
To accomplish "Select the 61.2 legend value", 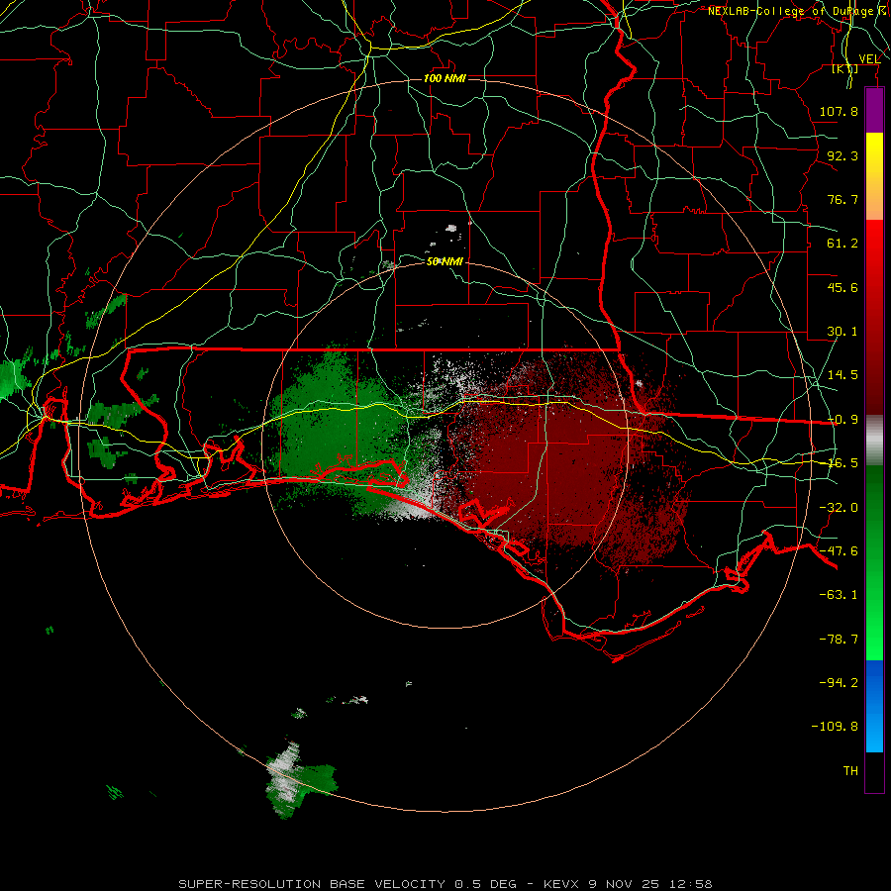I will (842, 244).
